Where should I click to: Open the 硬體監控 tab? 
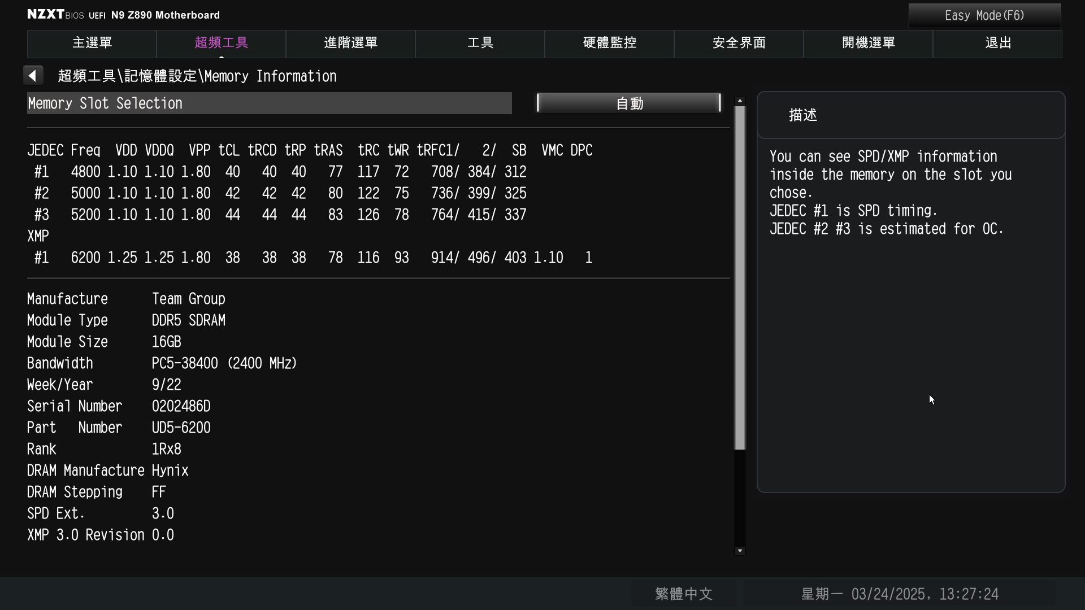[x=609, y=43]
